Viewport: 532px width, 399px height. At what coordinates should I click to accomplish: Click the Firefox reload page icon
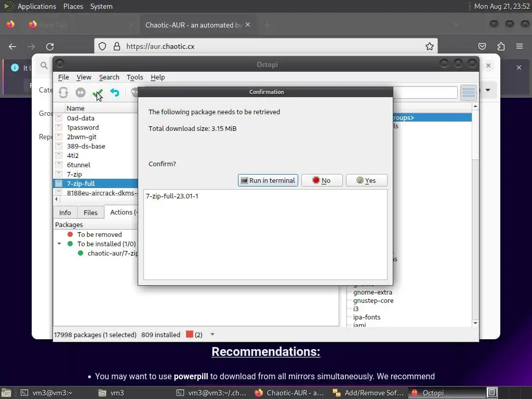(50, 46)
